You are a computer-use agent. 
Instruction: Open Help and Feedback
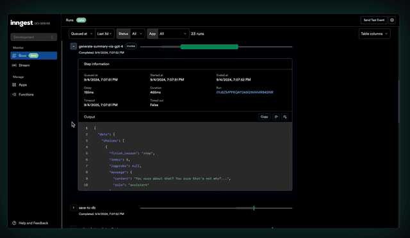[x=30, y=223]
